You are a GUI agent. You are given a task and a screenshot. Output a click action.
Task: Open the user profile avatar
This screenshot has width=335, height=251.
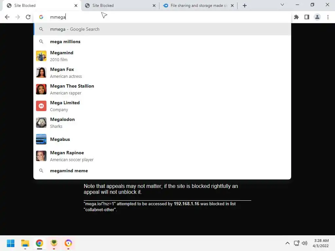click(x=317, y=17)
